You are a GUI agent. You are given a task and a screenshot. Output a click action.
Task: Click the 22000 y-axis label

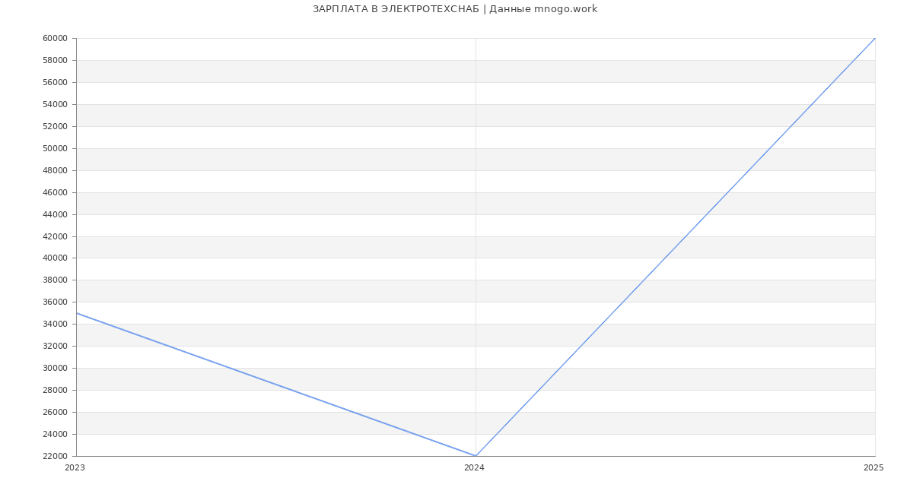56,456
